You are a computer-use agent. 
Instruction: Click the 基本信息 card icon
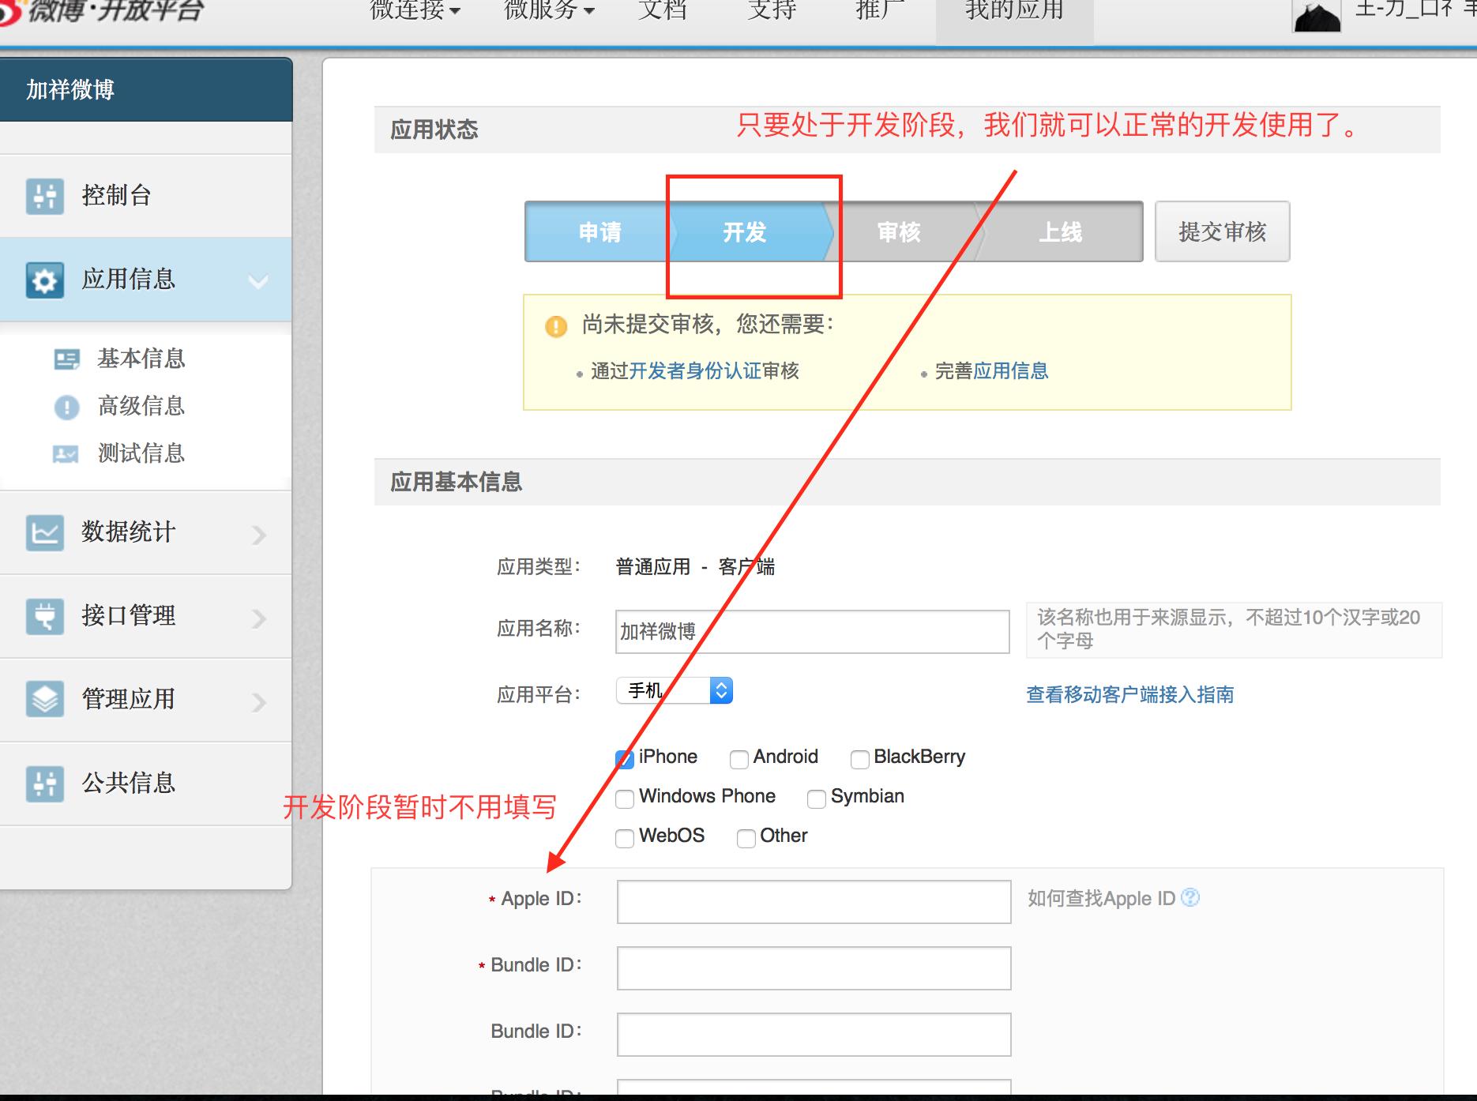pyautogui.click(x=67, y=359)
